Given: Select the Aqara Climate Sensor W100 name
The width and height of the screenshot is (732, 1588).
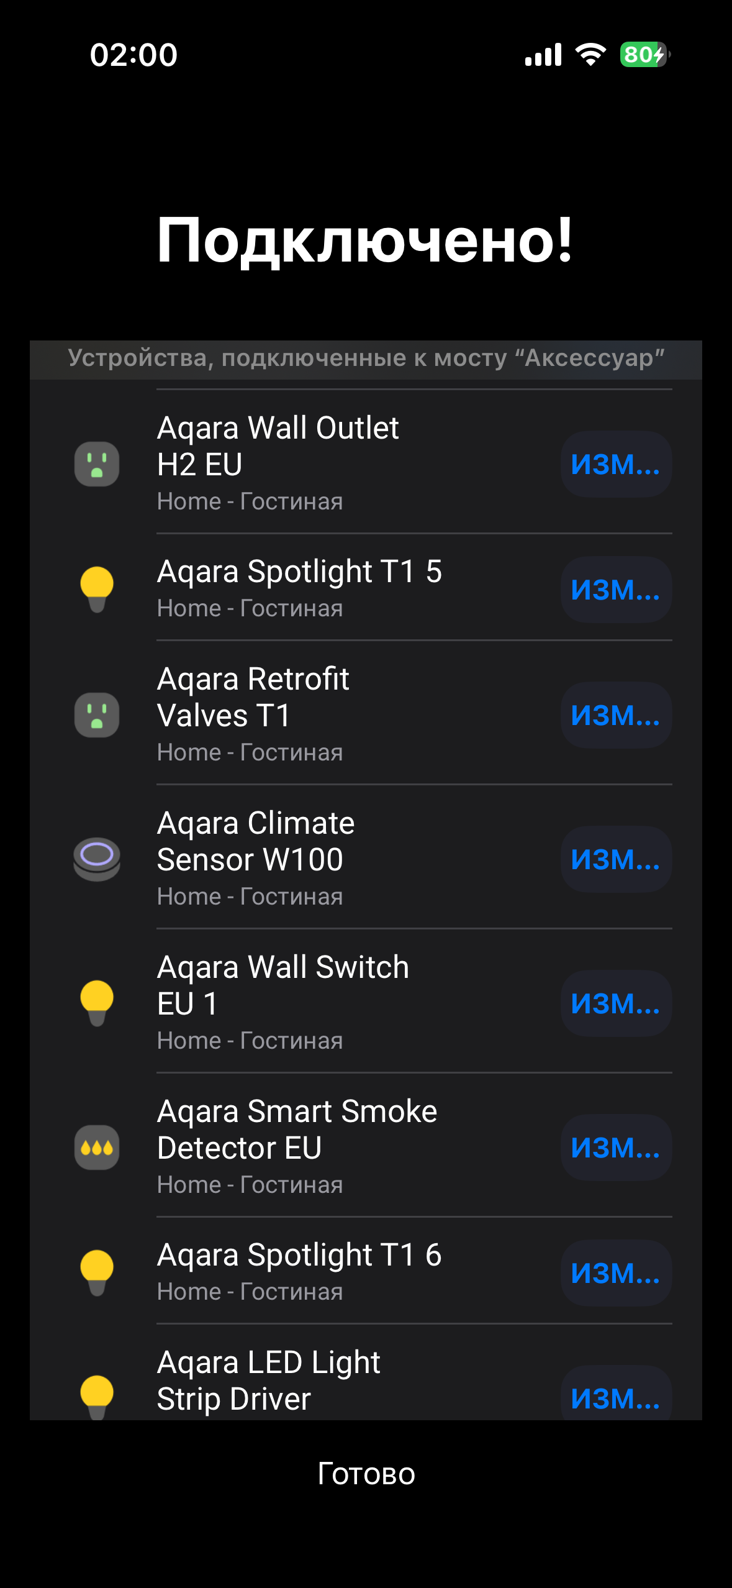Looking at the screenshot, I should point(255,841).
